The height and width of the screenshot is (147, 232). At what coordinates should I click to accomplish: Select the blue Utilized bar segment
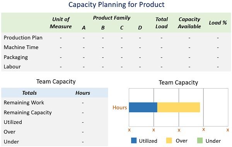click(x=143, y=107)
